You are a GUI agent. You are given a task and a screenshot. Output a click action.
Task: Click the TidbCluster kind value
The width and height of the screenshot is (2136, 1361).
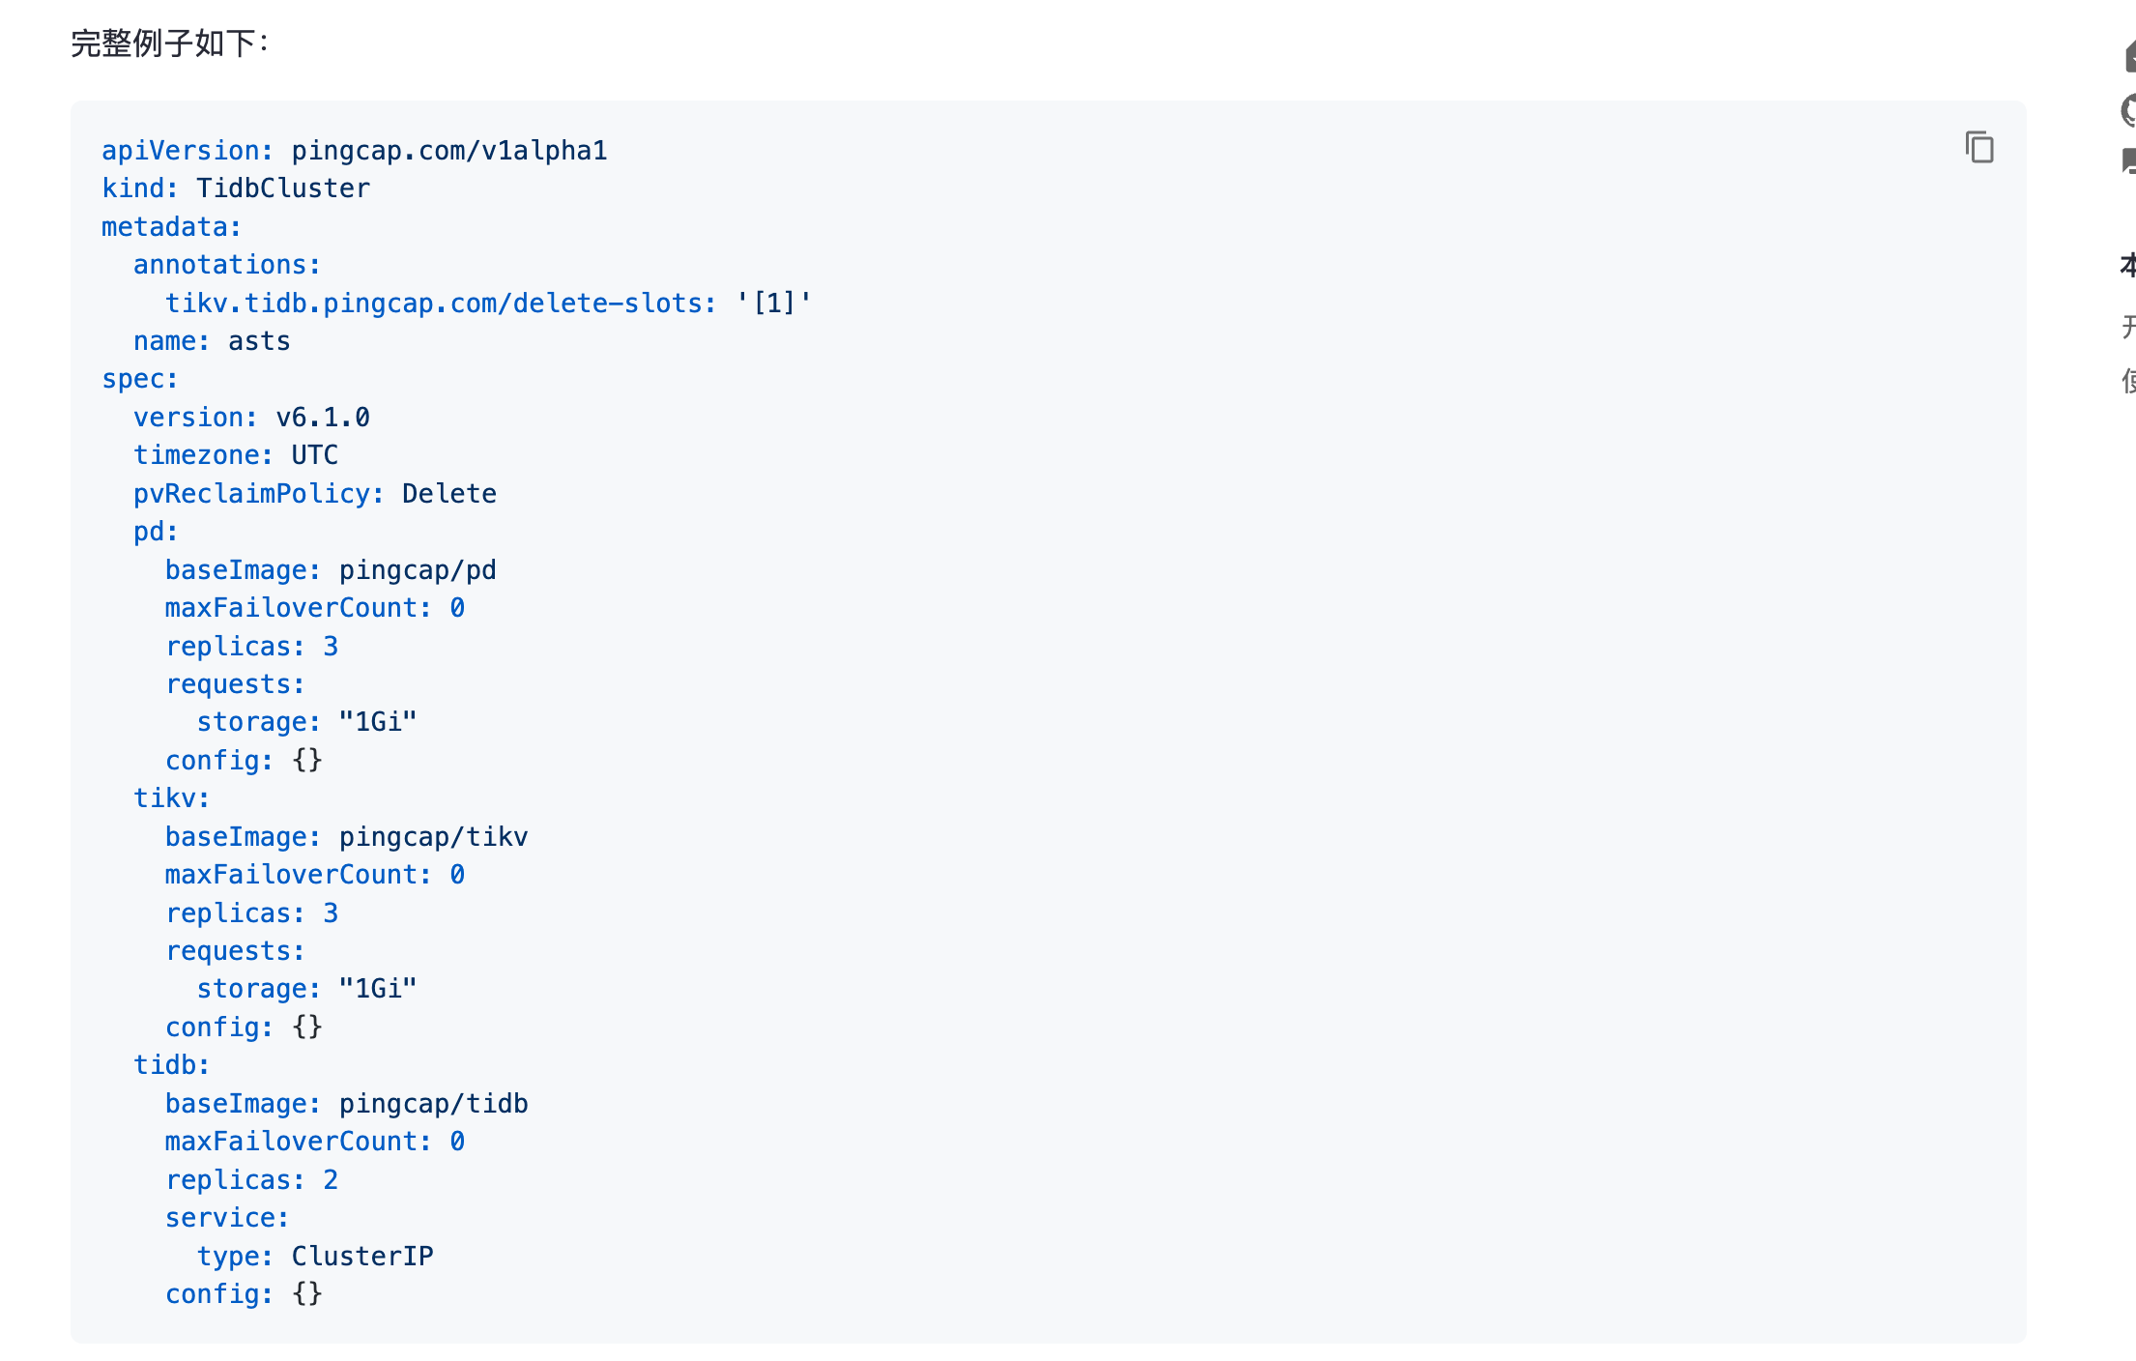(283, 188)
